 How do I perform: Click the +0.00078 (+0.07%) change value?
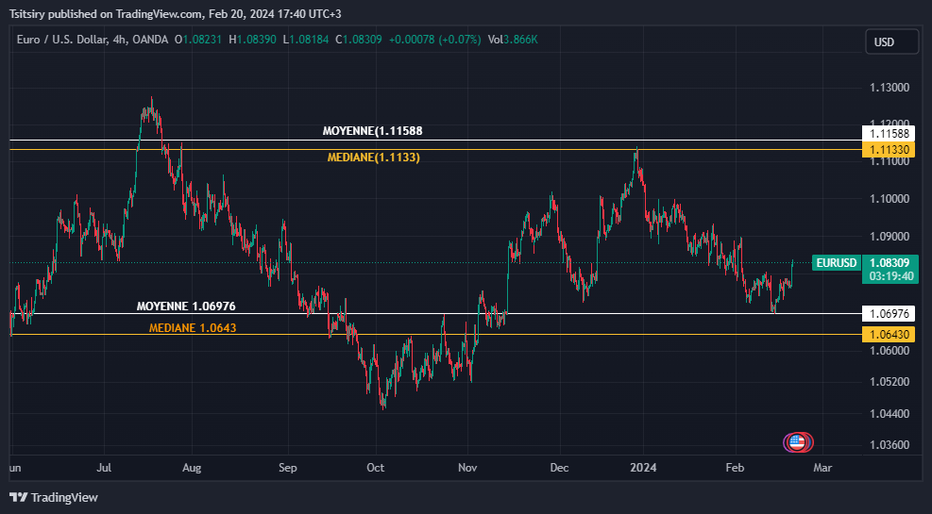pyautogui.click(x=434, y=40)
